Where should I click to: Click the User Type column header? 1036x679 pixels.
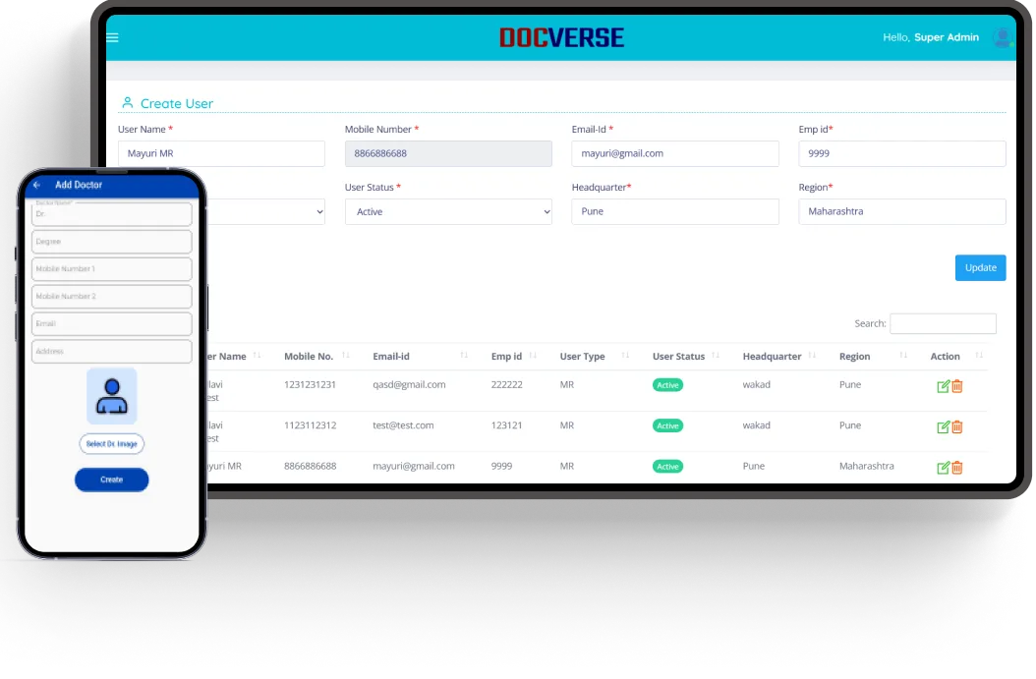coord(582,357)
